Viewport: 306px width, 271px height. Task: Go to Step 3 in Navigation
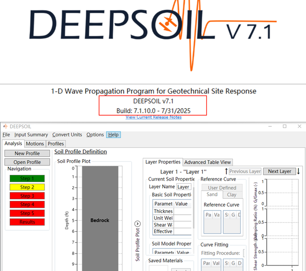27,196
